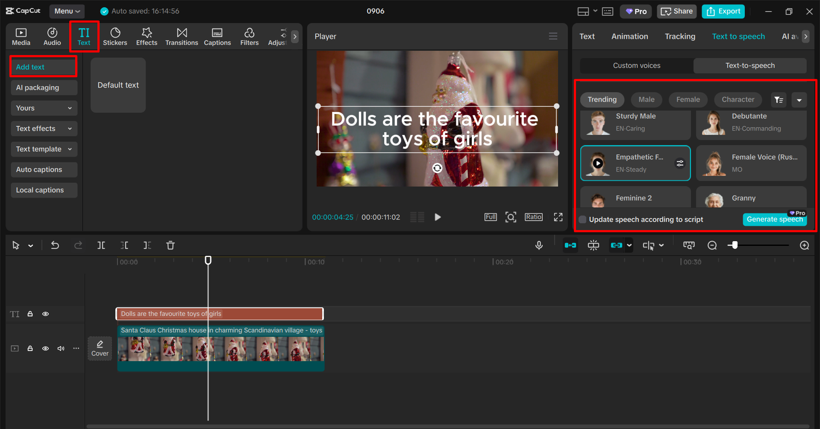Screen dimensions: 820x429
Task: Switch to the Custom voices tab
Action: (x=636, y=65)
